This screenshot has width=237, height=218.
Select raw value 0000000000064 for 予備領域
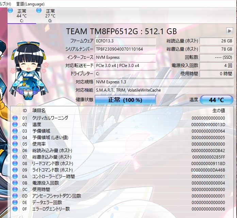click(x=208, y=131)
